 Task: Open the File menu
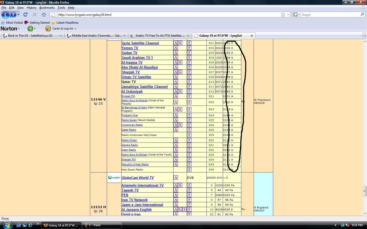tap(4, 8)
